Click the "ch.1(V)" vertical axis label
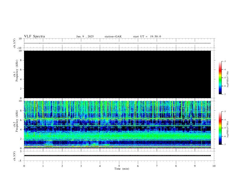 15,43
